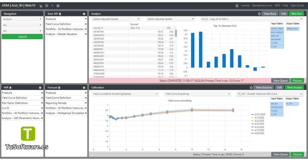The width and height of the screenshot is (308, 161).
Task: Start a New Session
Action: pos(295,87)
